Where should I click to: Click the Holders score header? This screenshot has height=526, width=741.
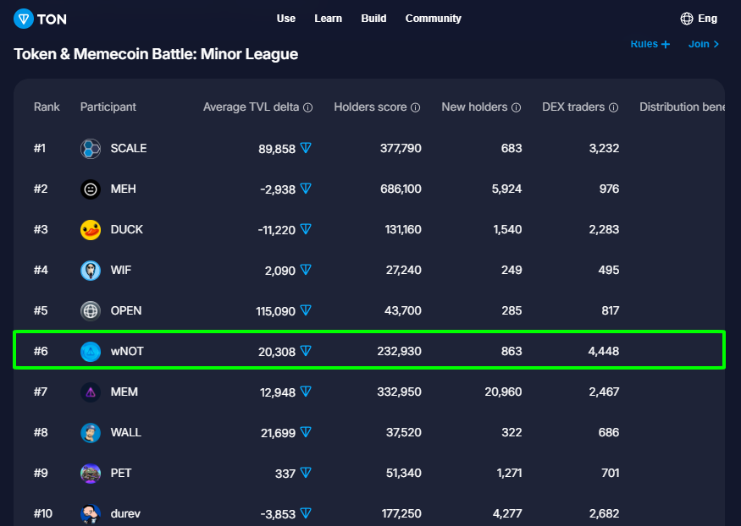coord(370,107)
